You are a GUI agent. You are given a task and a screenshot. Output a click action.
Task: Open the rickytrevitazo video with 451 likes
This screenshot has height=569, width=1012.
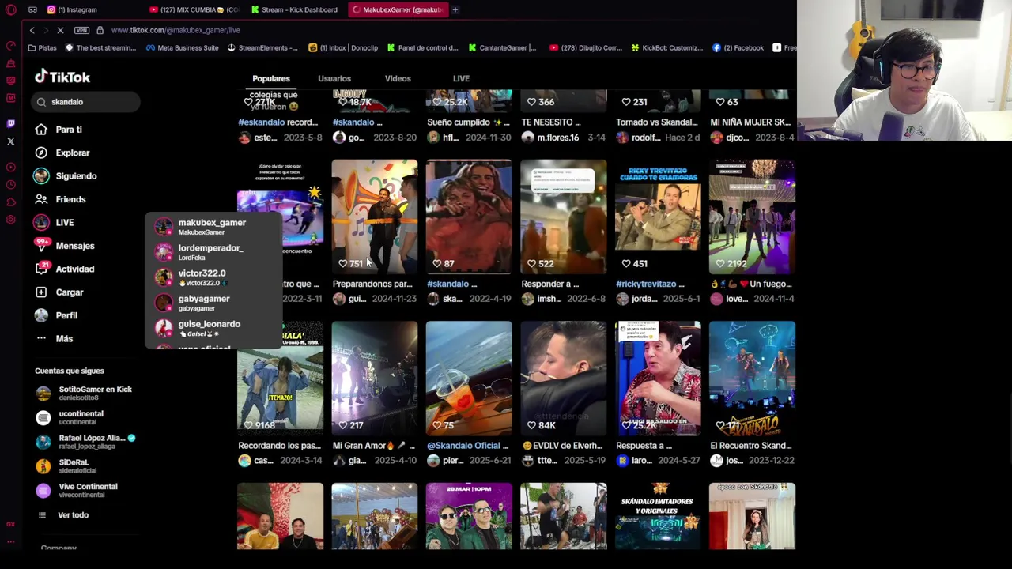(658, 217)
